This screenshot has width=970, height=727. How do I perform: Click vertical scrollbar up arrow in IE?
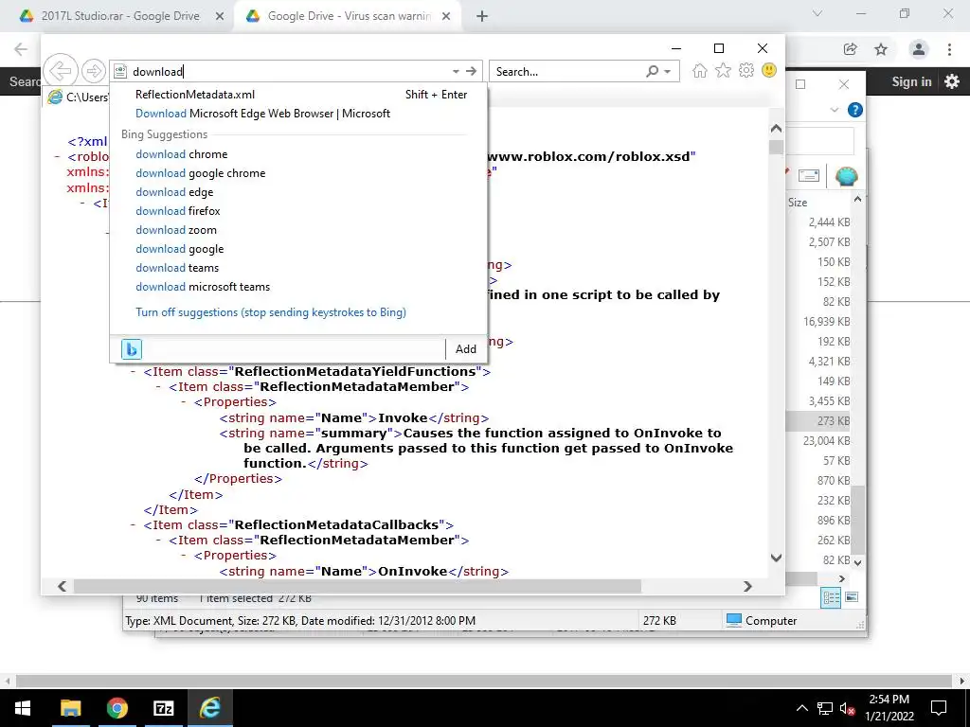[x=777, y=129]
